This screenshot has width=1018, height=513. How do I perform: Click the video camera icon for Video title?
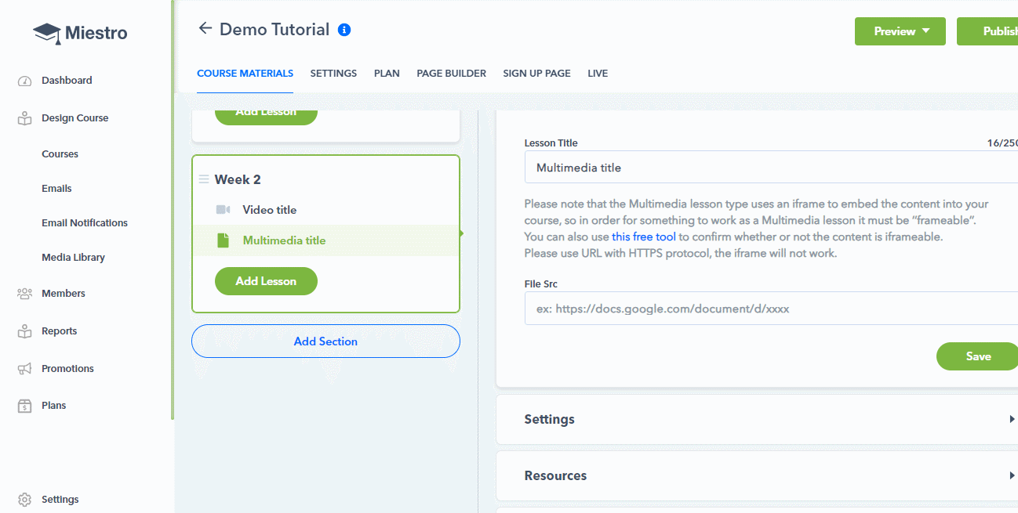[x=223, y=210]
